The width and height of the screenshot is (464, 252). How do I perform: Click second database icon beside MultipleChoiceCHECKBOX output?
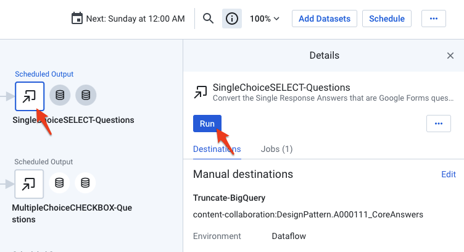[x=85, y=183]
